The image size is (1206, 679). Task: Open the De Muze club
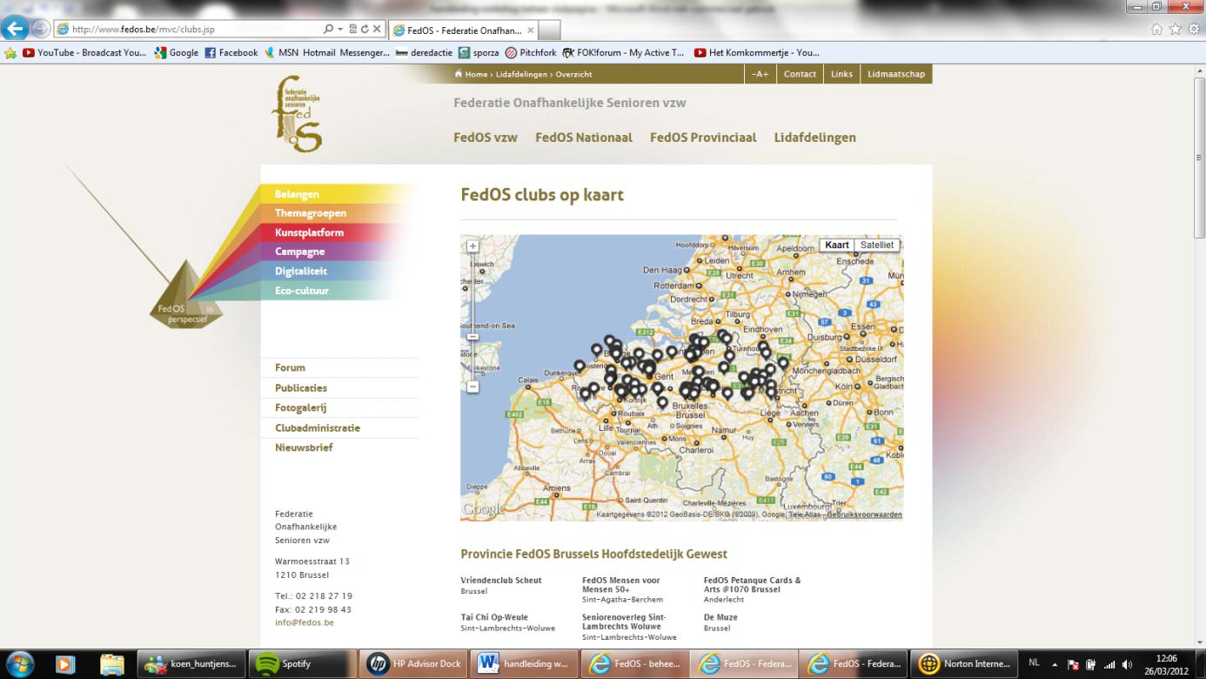coord(720,617)
